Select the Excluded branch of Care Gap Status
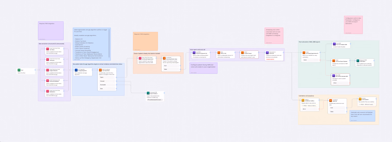 coord(107,85)
